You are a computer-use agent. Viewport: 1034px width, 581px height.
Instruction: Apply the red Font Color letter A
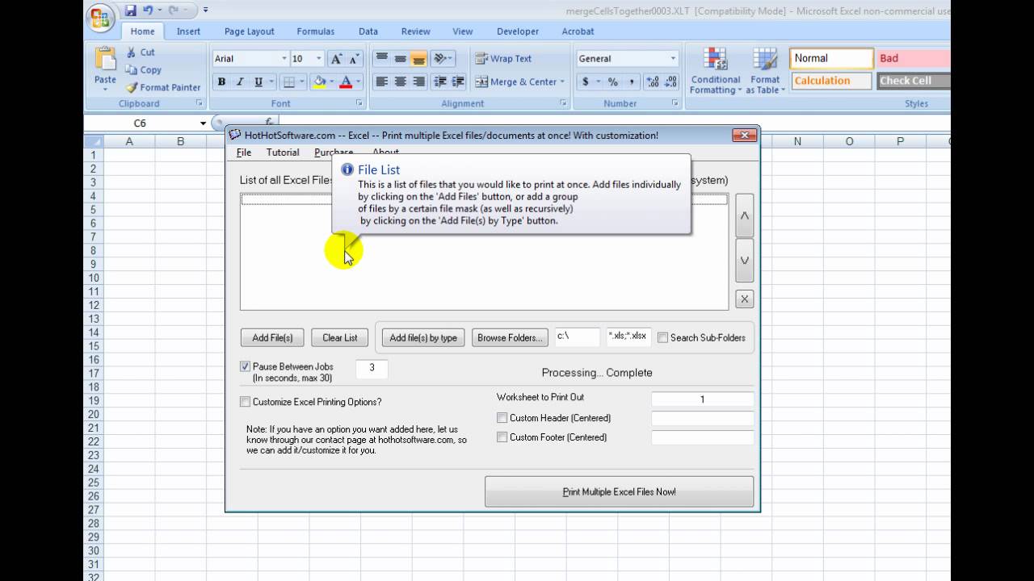pos(346,82)
